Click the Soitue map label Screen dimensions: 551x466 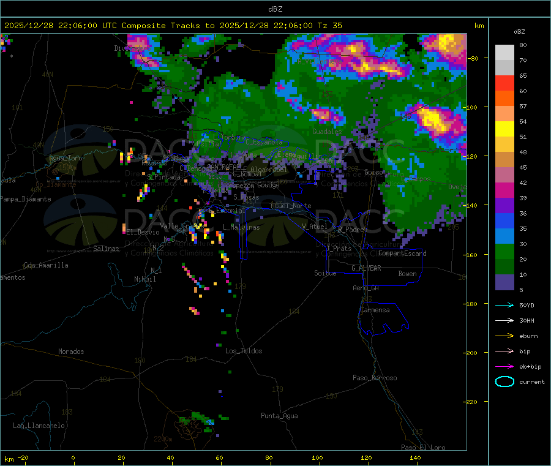tap(325, 273)
